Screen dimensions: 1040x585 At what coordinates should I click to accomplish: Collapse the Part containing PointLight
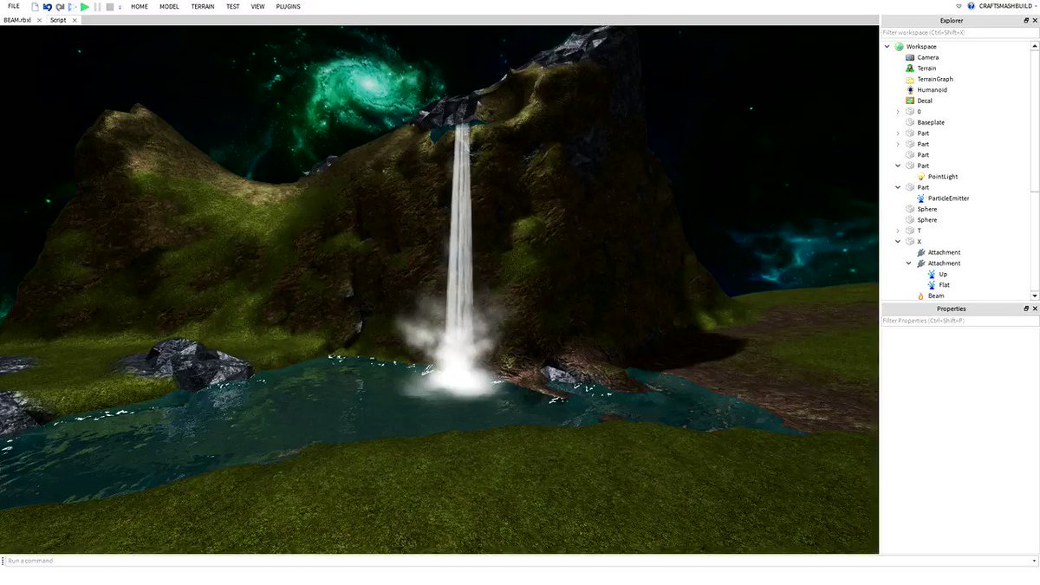[898, 166]
